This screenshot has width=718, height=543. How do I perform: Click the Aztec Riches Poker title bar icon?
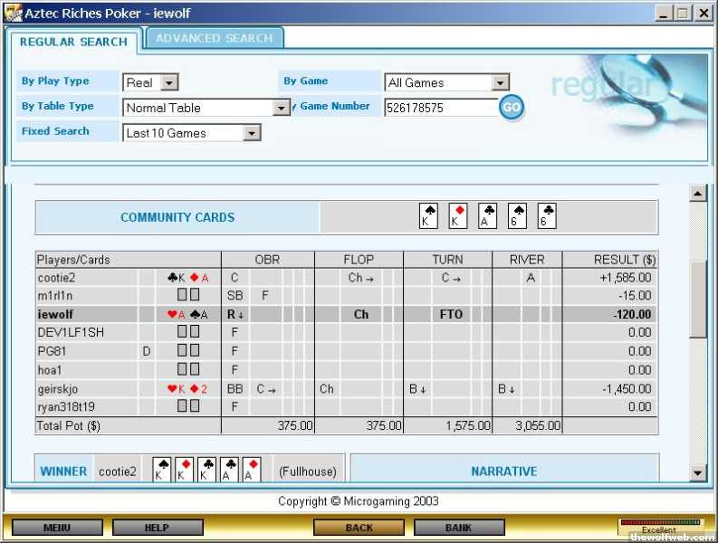[14, 14]
